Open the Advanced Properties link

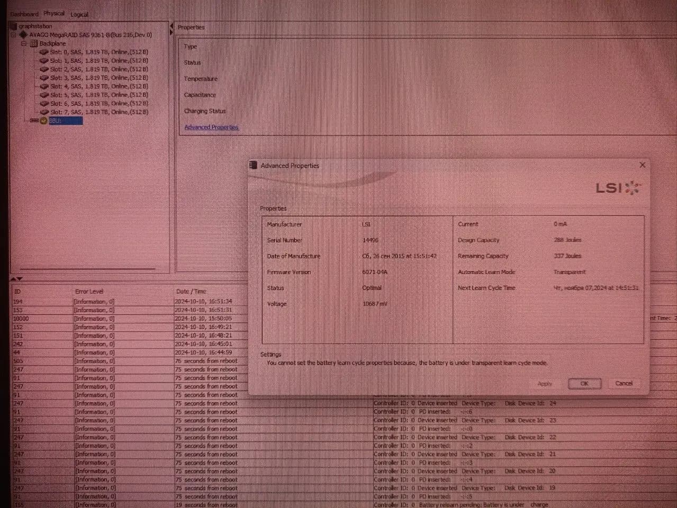coord(211,127)
